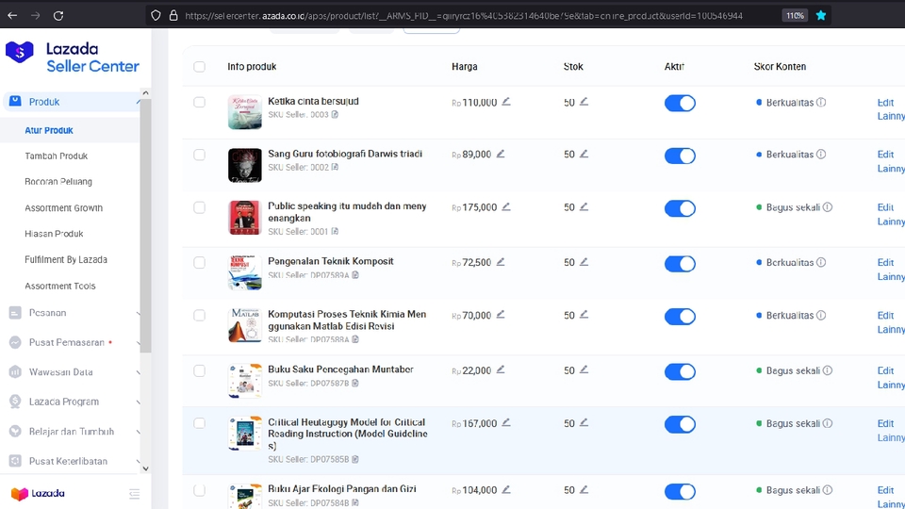This screenshot has width=905, height=509.
Task: Show info for Public speaking Bagus sekali score
Action: click(828, 207)
